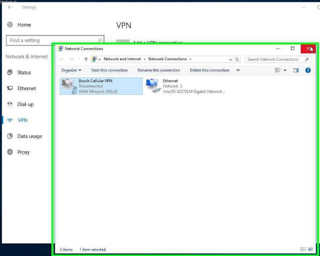Click the WAN Miniport (IKEv2) text
Viewport: 320px width, 256px height.
[98, 92]
